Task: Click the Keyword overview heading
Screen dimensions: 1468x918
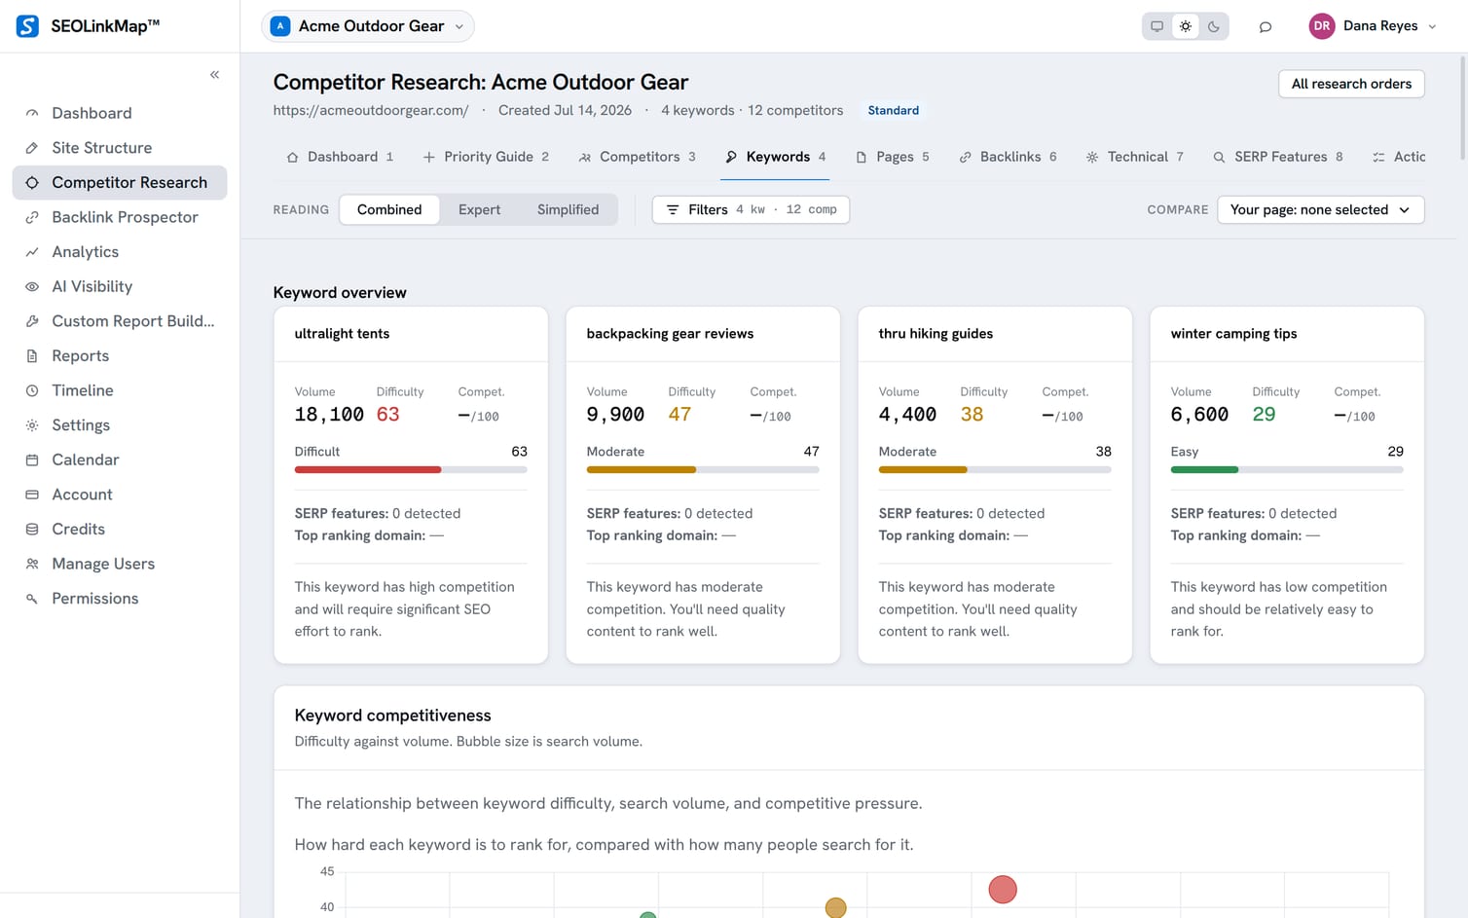Action: pos(340,293)
